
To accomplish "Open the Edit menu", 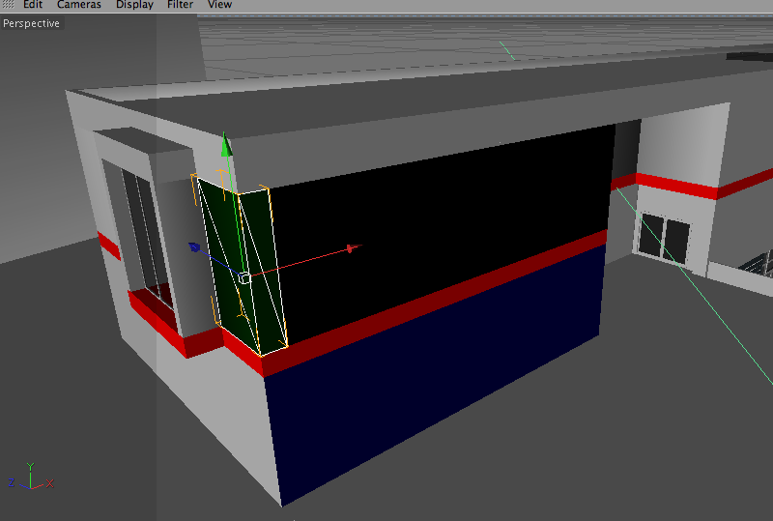I will [x=33, y=5].
